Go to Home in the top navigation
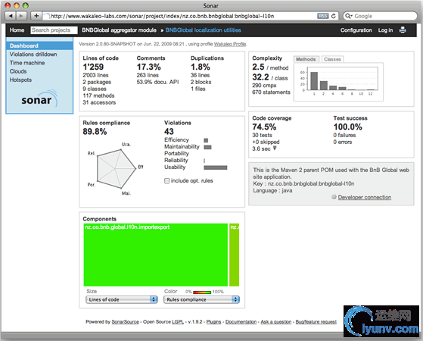This screenshot has height=341, width=423. click(17, 30)
